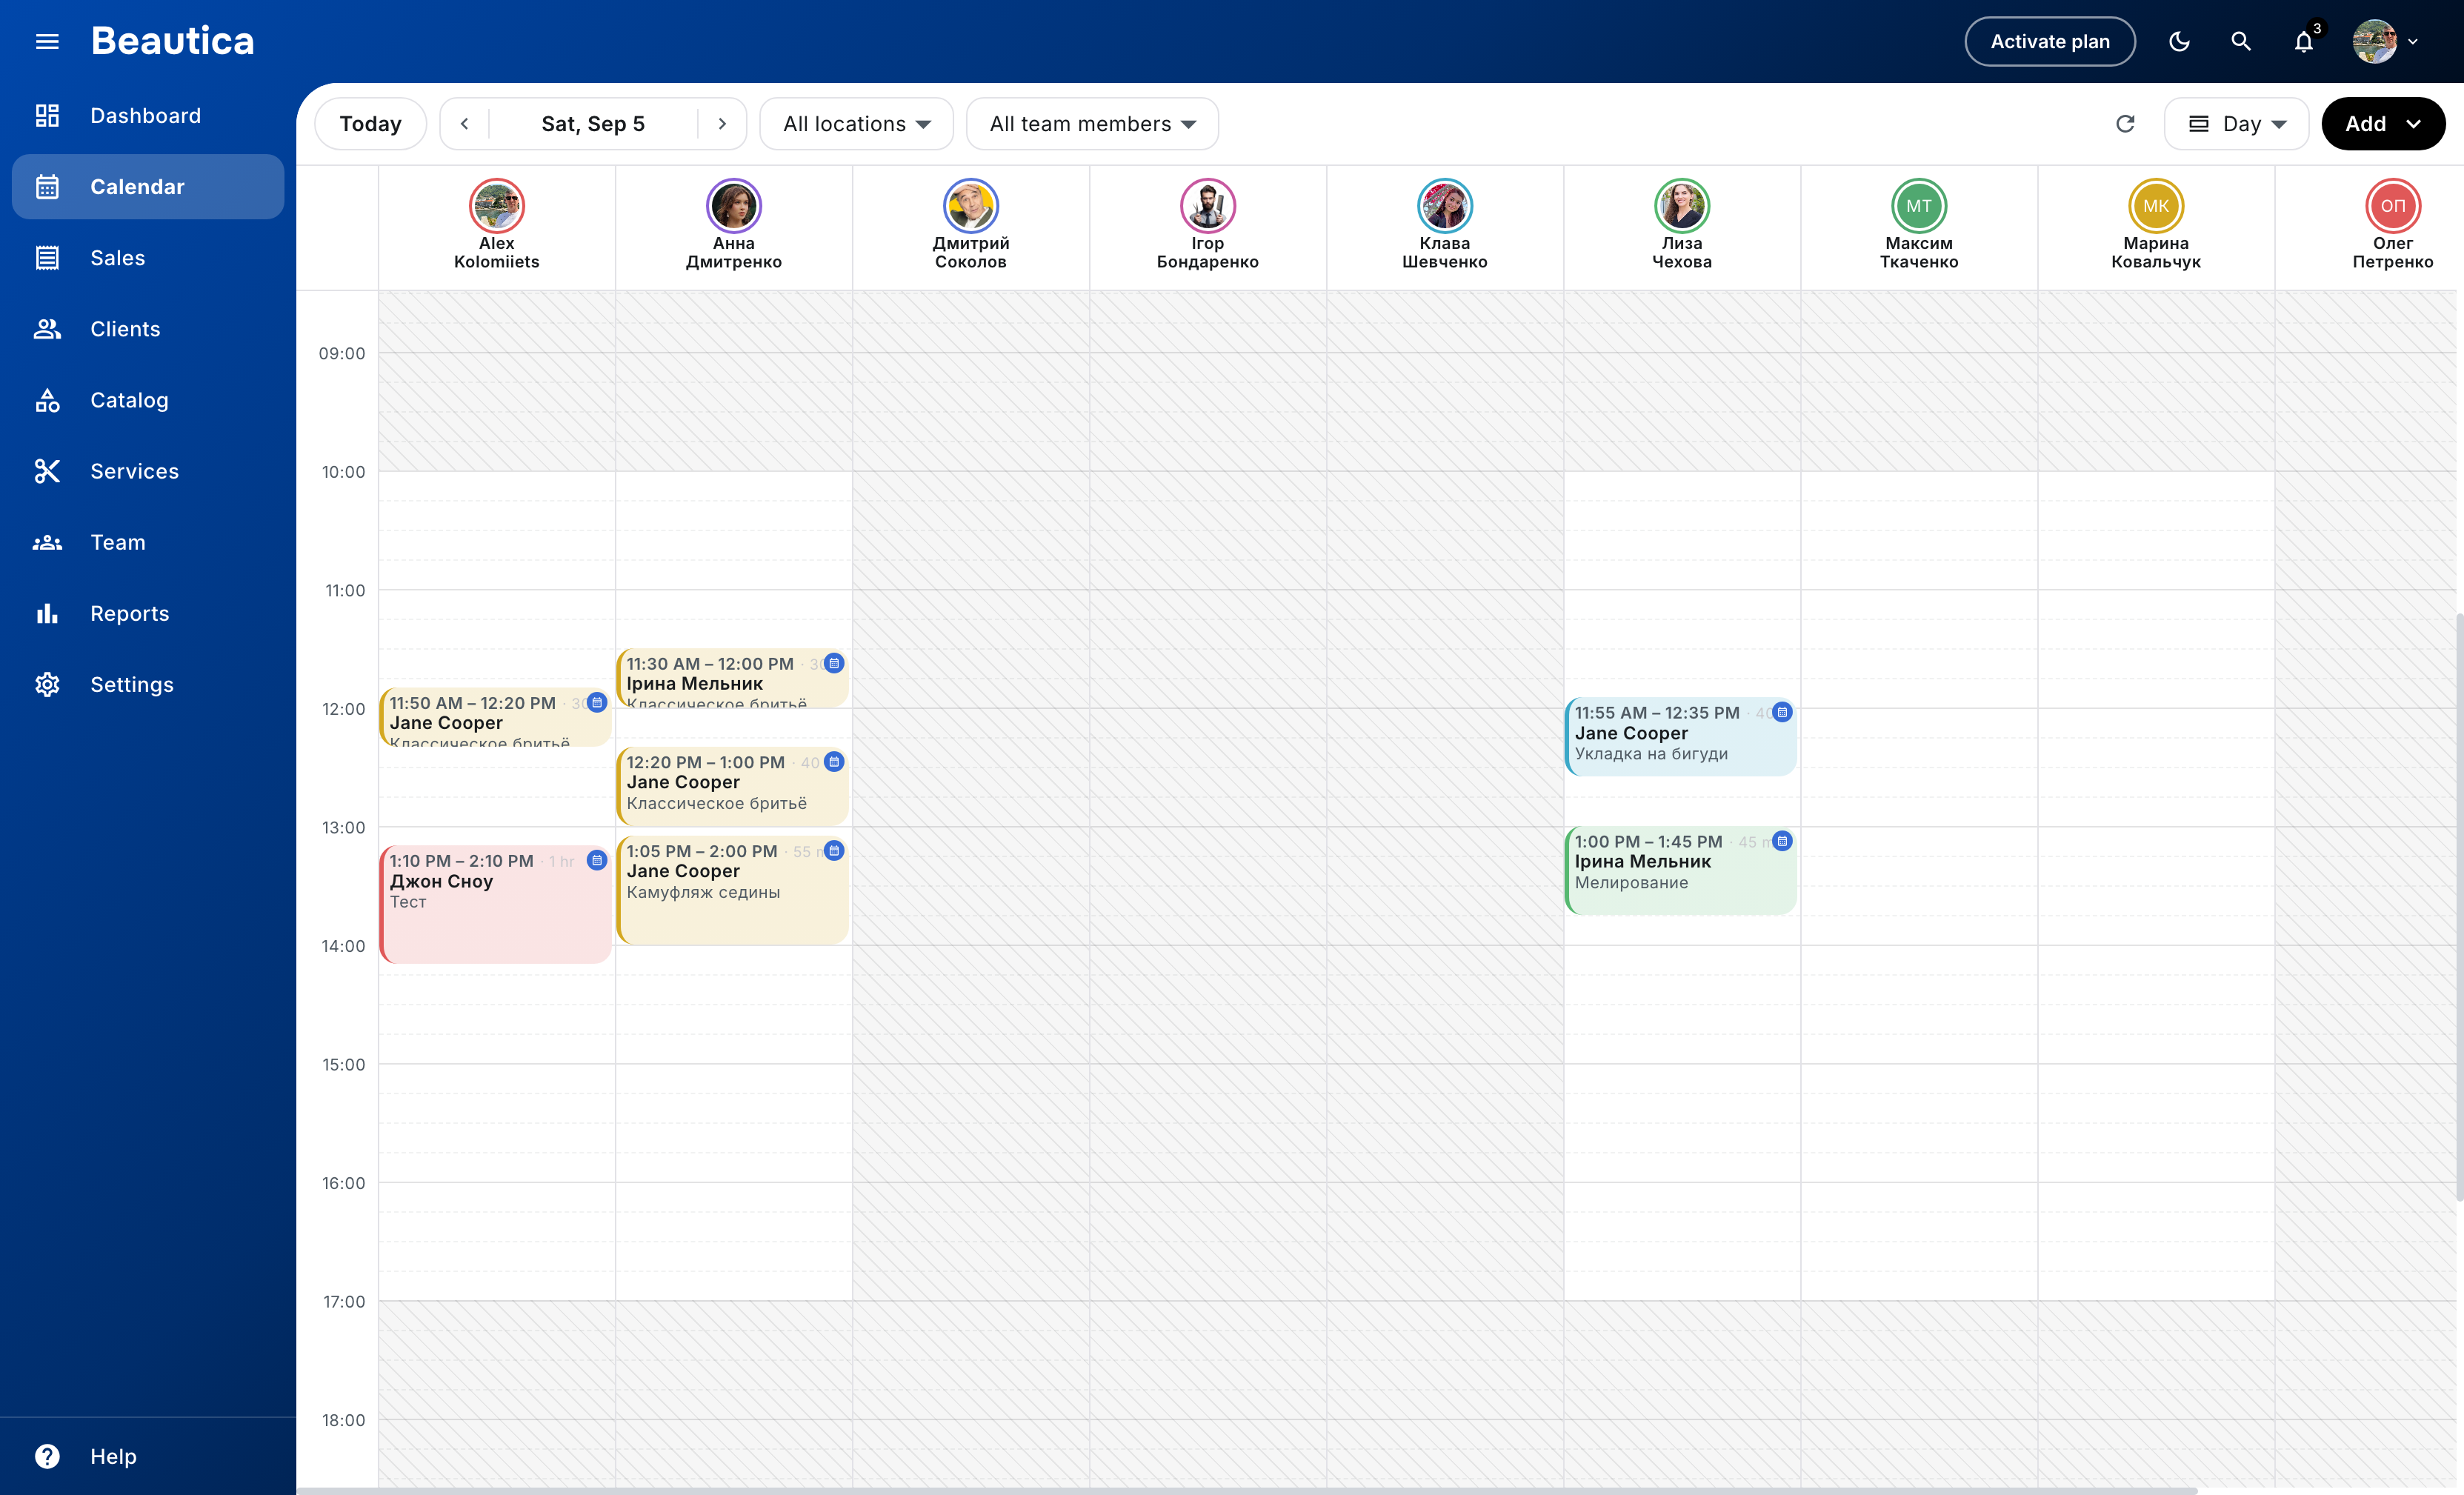Click Олег Петренко ОП avatar
The width and height of the screenshot is (2464, 1495).
(2393, 206)
